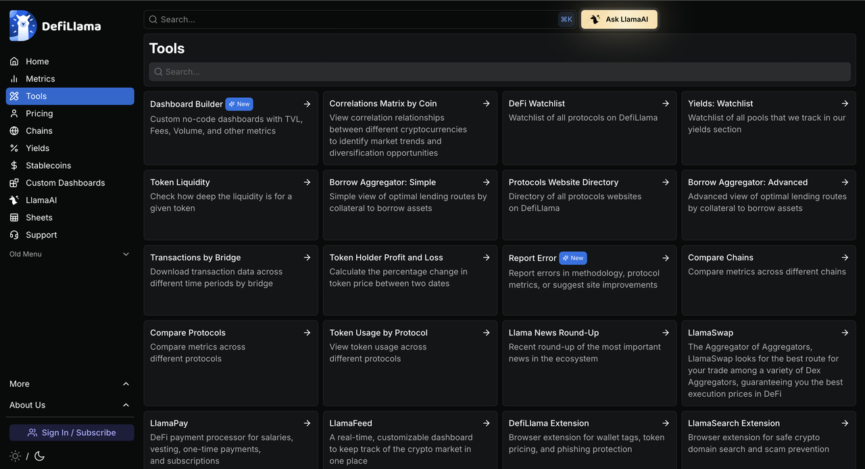The image size is (865, 469).
Task: Collapse the About Us section
Action: pos(126,405)
